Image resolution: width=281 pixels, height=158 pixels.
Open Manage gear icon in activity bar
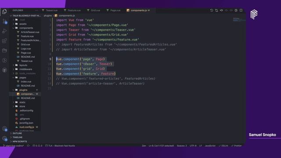pos(4,138)
